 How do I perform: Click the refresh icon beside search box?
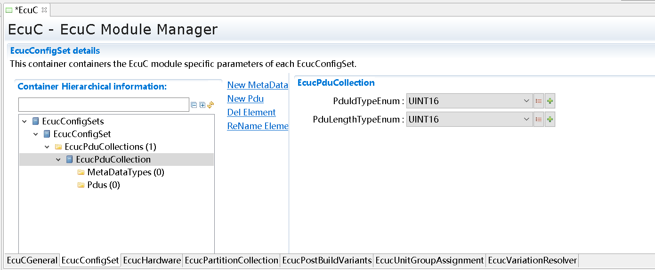coord(210,105)
